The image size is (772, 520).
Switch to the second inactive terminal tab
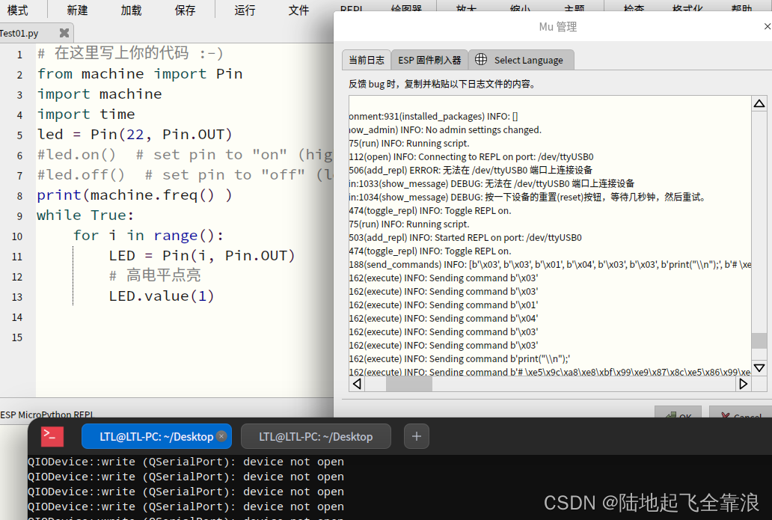[x=316, y=436]
